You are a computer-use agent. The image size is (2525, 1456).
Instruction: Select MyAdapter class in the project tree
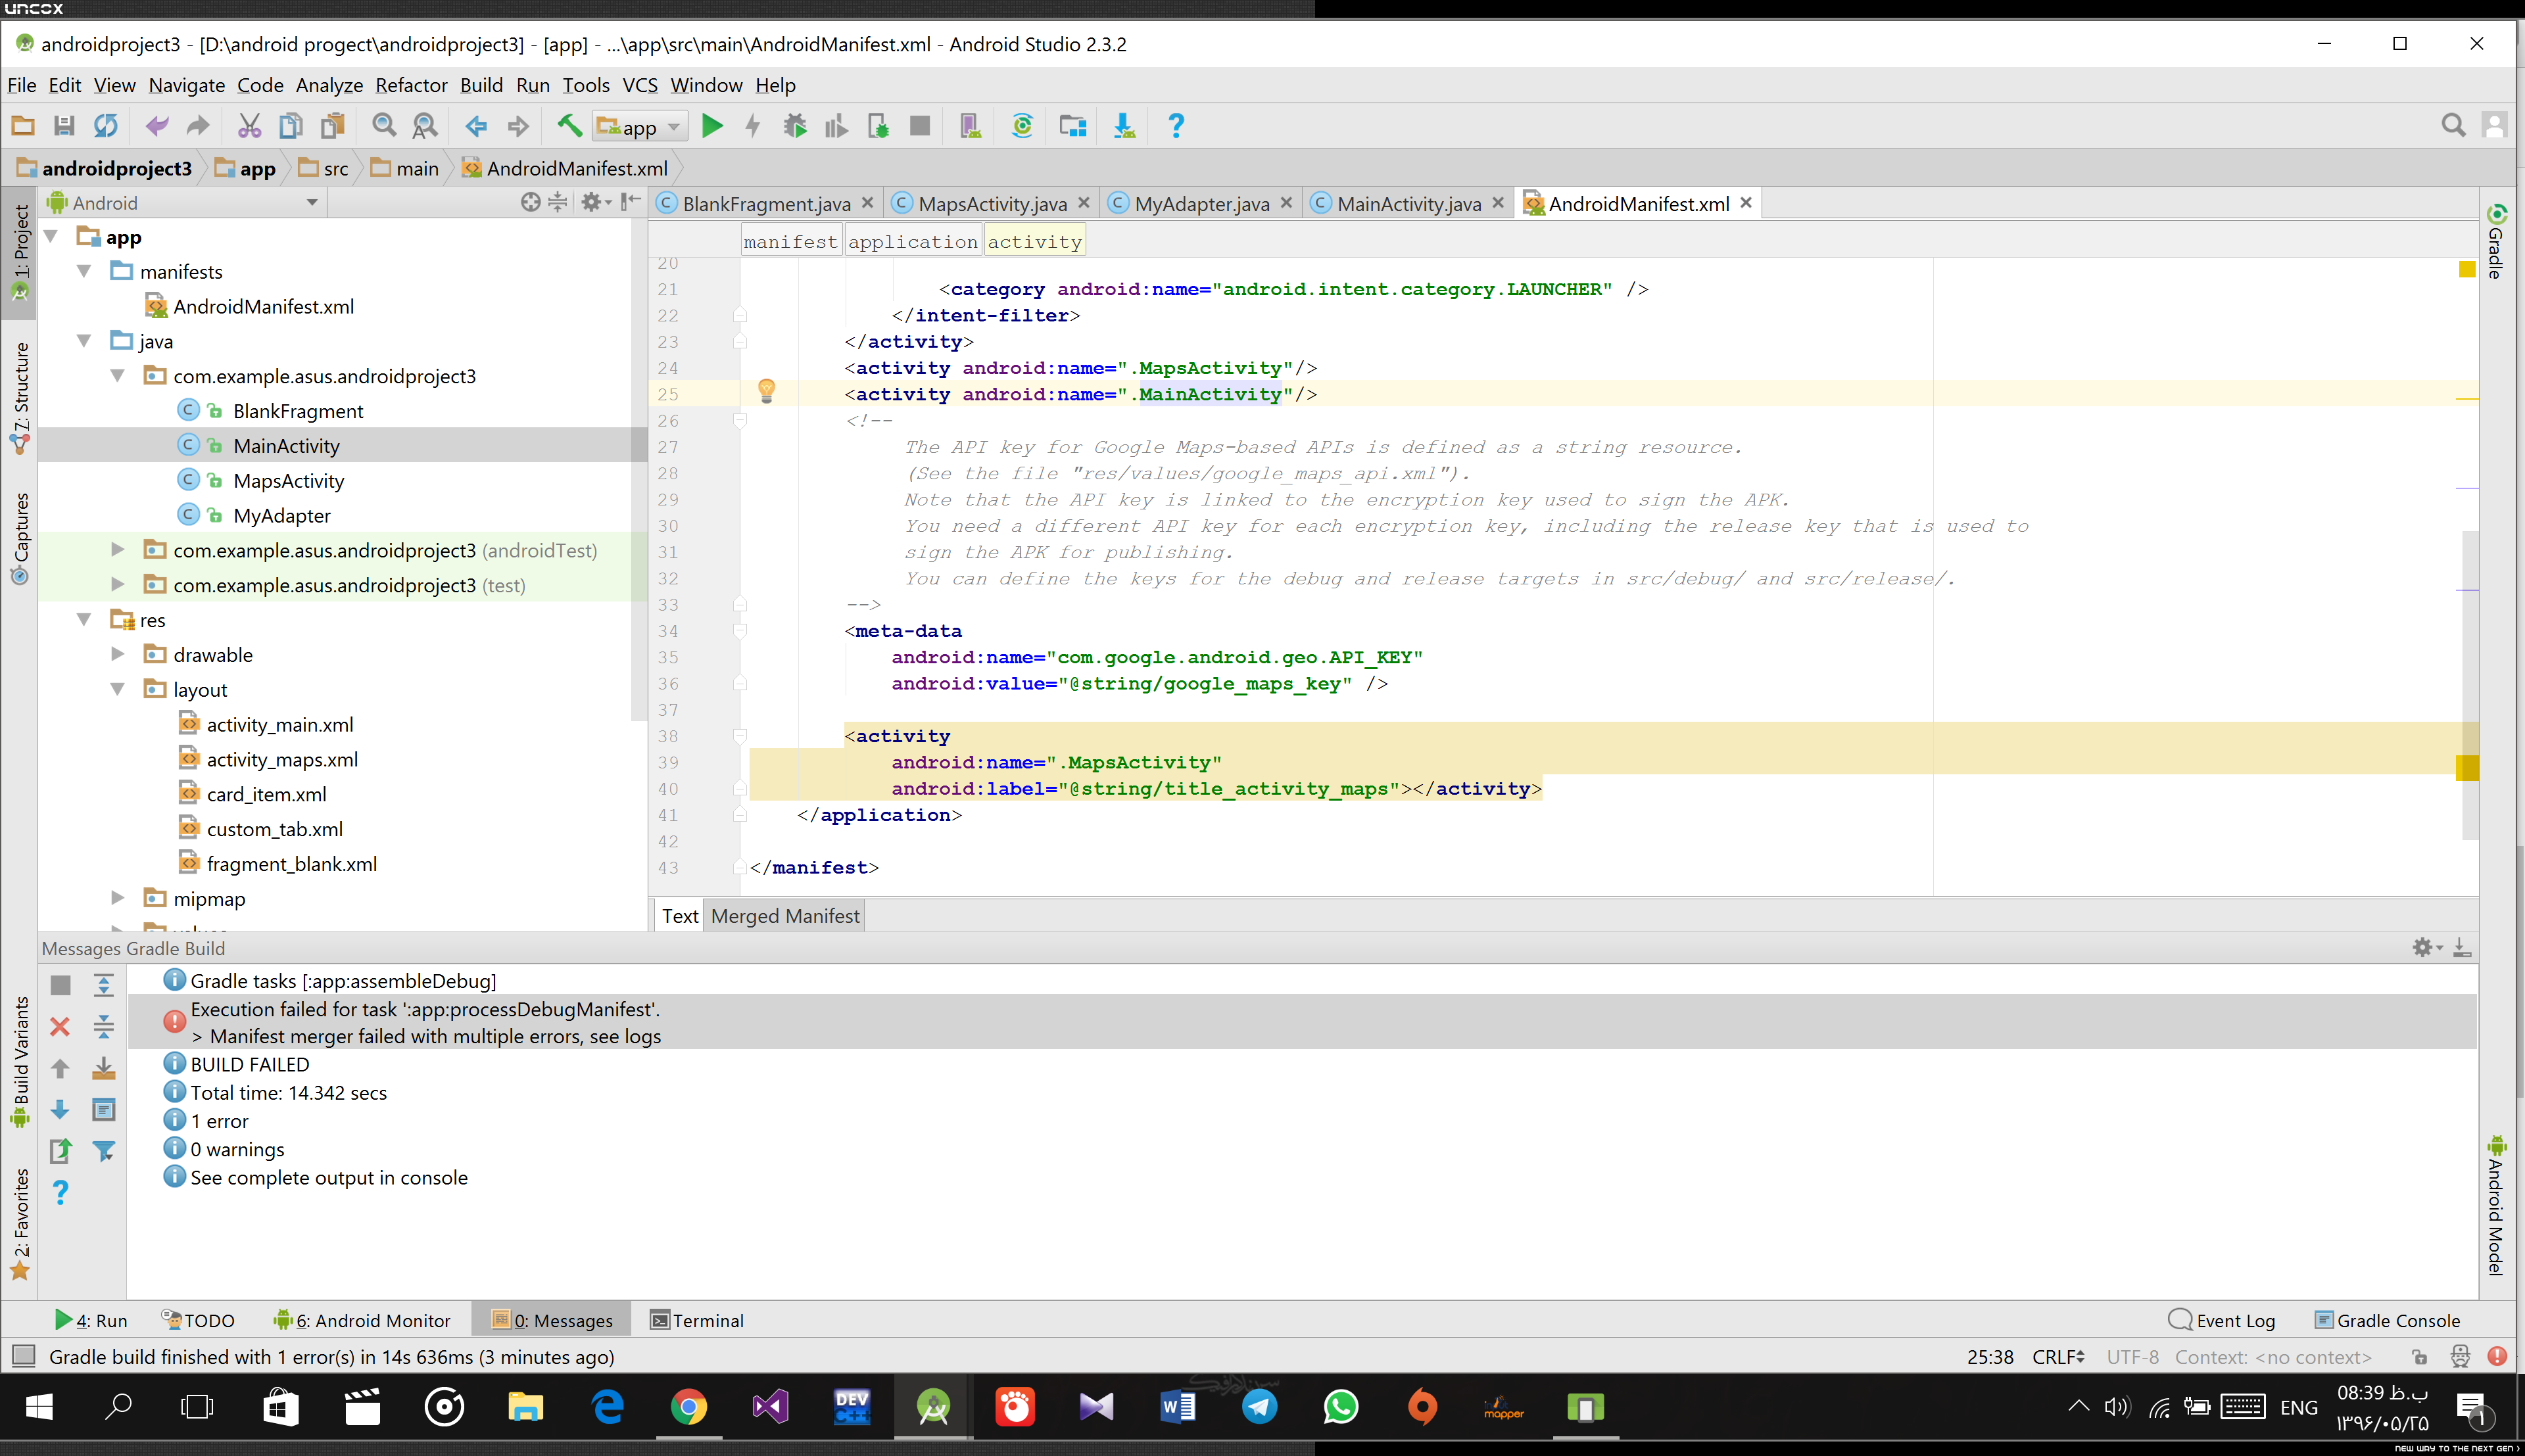click(281, 516)
